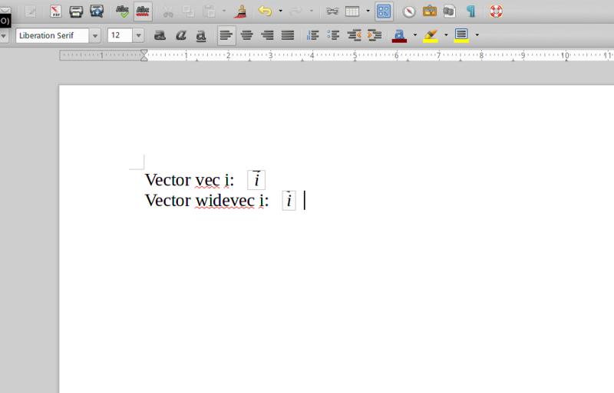Viewport: 614px width, 393px height.
Task: Export document directly as PDF
Action: coord(56,11)
